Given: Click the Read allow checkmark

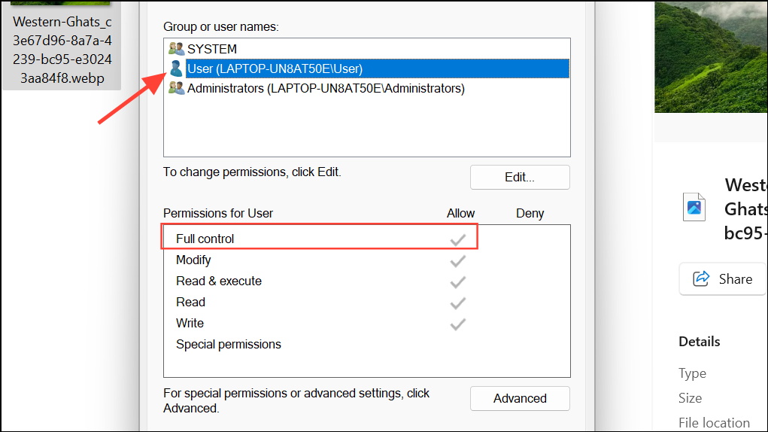Looking at the screenshot, I should pyautogui.click(x=458, y=303).
